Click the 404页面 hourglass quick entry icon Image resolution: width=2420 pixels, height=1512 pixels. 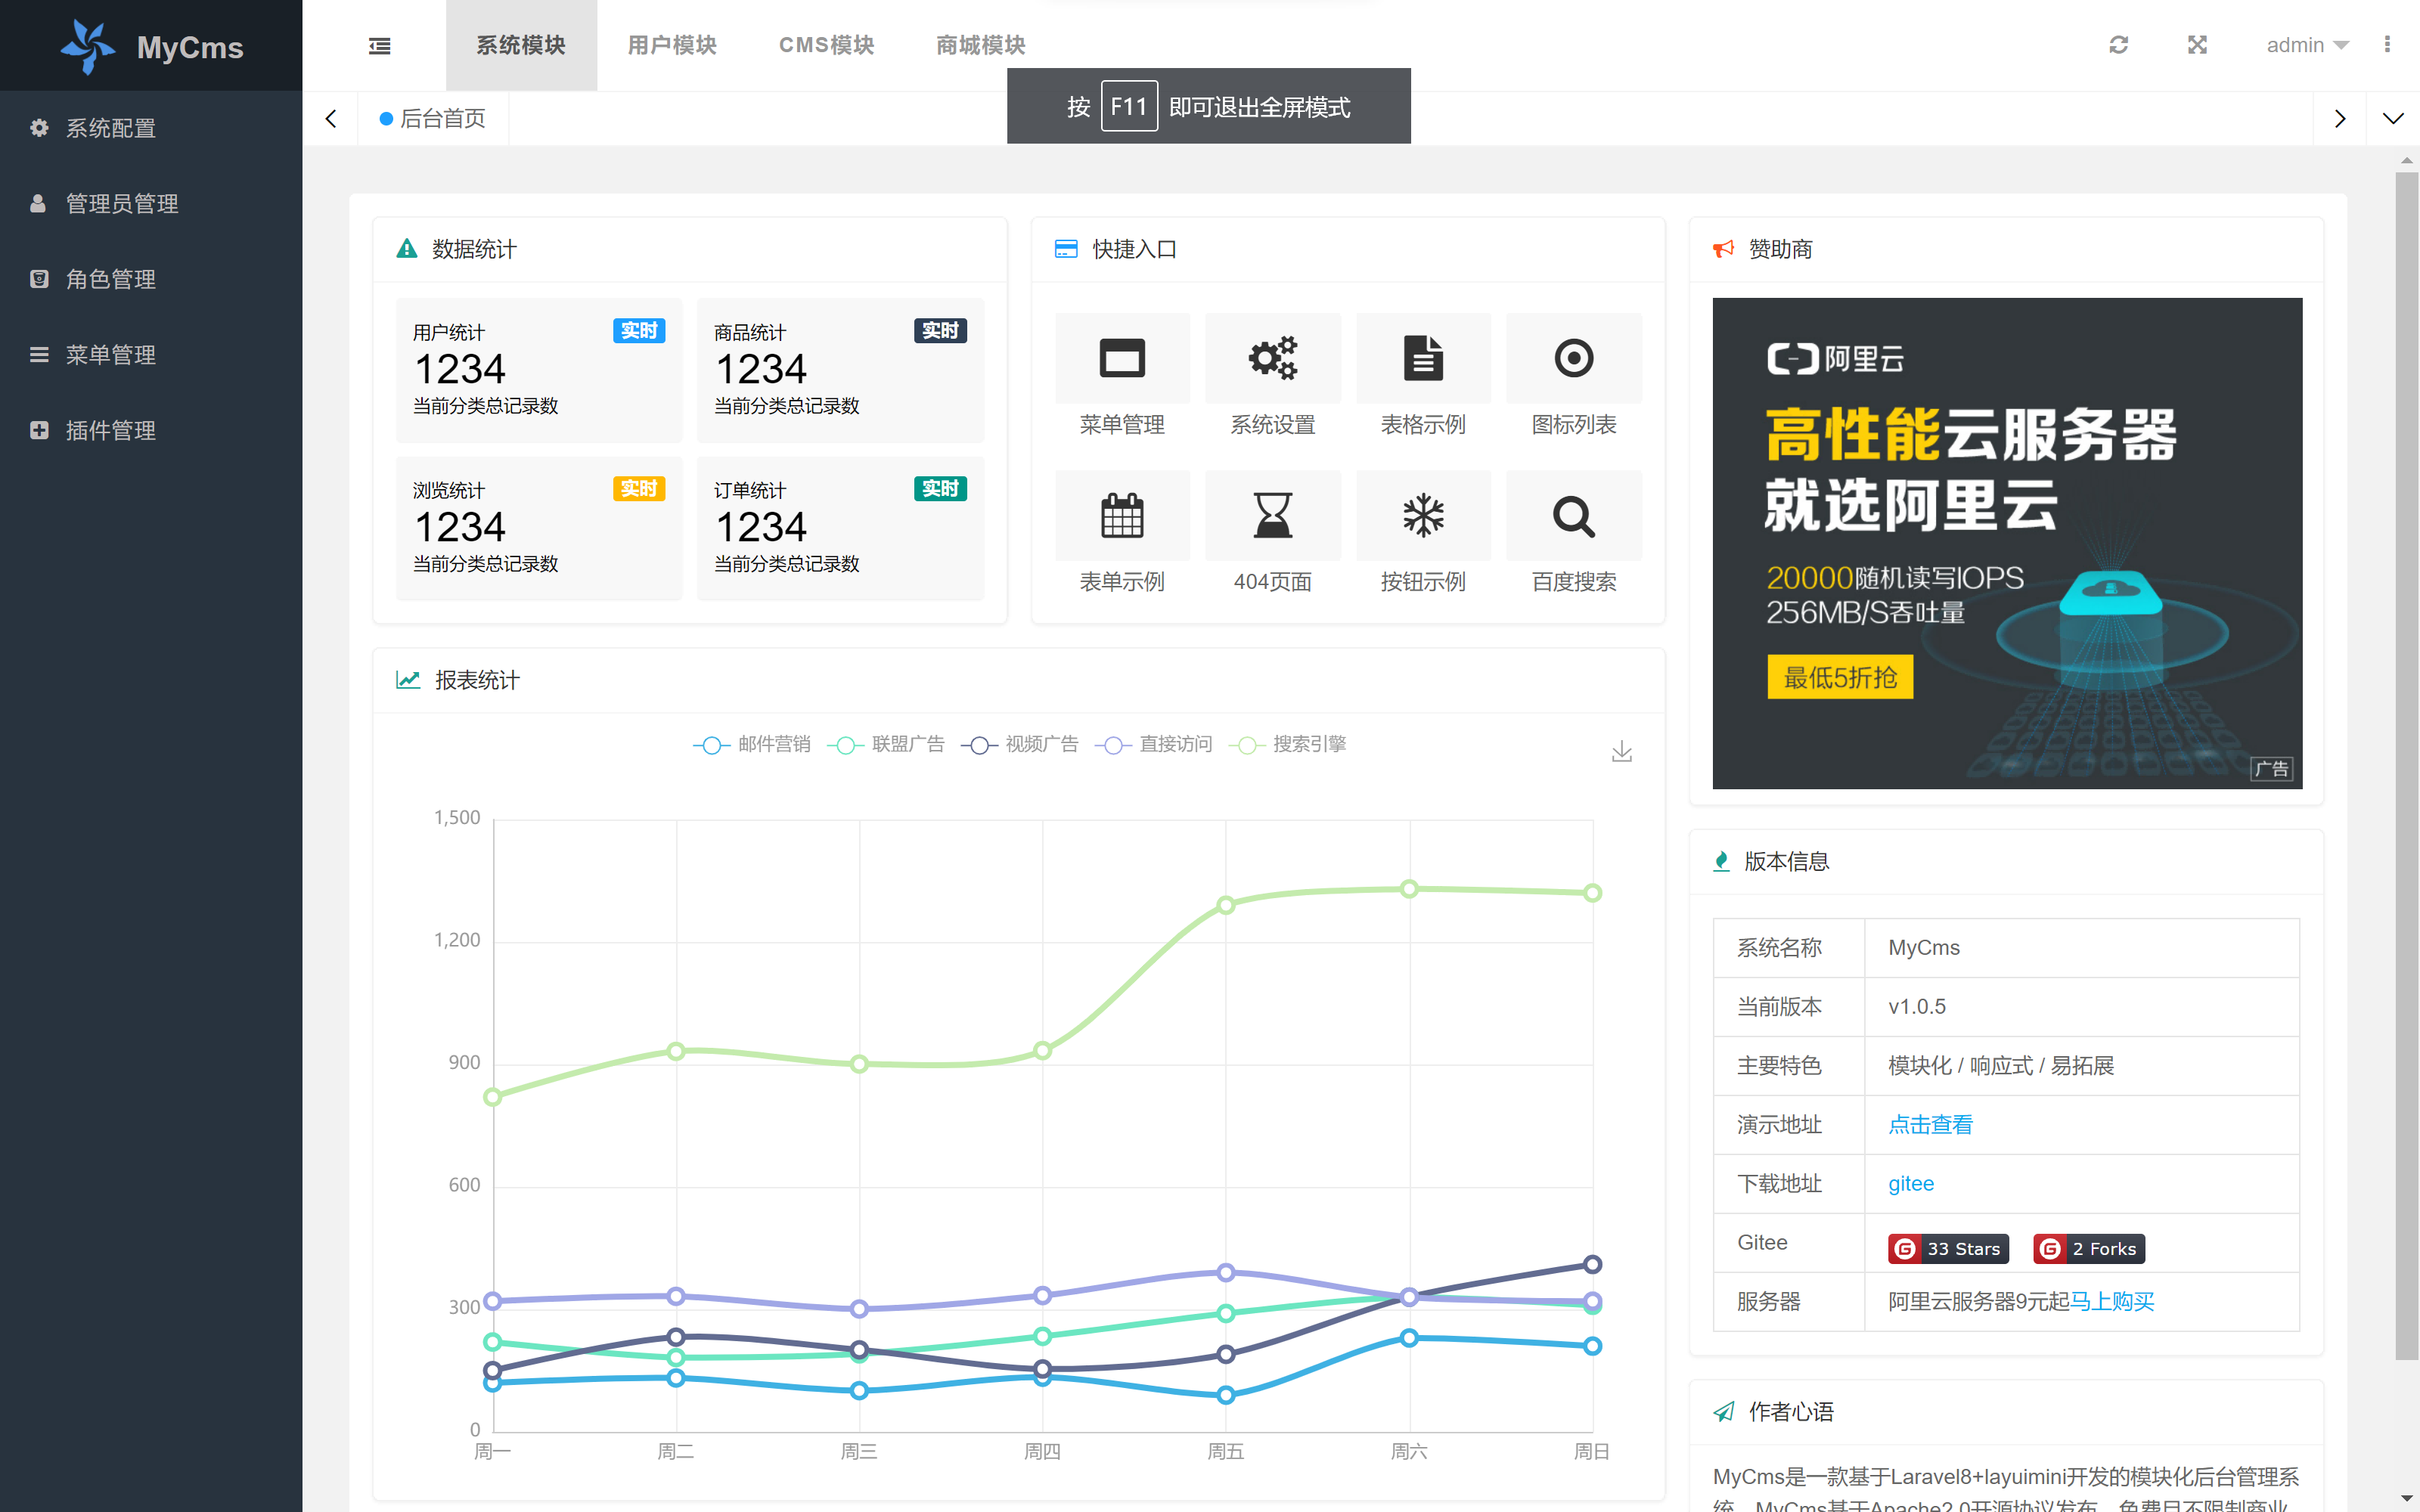click(1272, 516)
